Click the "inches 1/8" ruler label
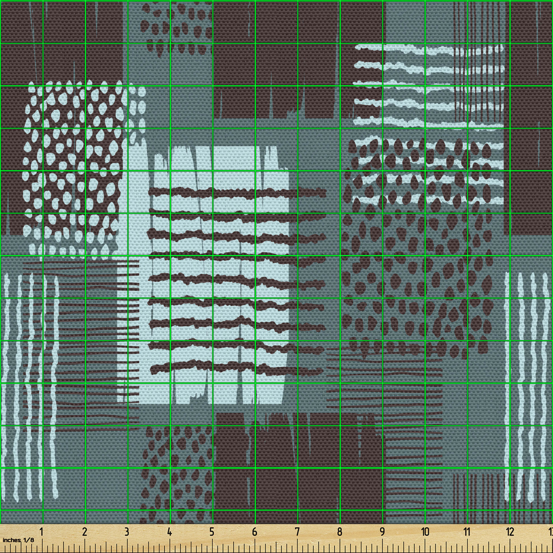Viewport: 553px width, 553px height. (x=18, y=540)
